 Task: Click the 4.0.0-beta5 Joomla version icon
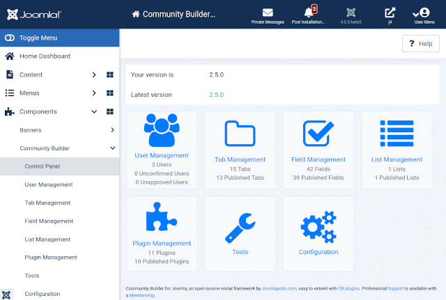(351, 13)
